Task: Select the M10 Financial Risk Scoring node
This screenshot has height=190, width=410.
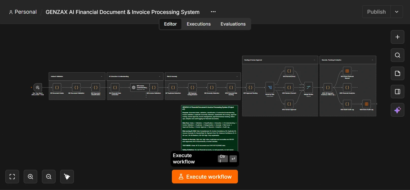Action: (x=231, y=88)
